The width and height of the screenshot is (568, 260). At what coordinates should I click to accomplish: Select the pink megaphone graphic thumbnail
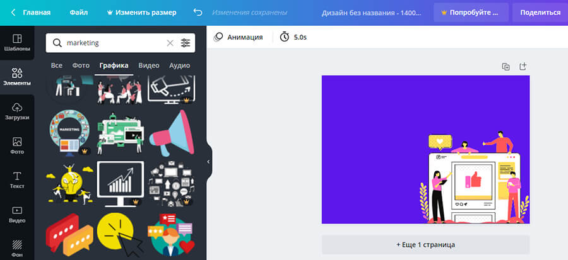(x=171, y=133)
